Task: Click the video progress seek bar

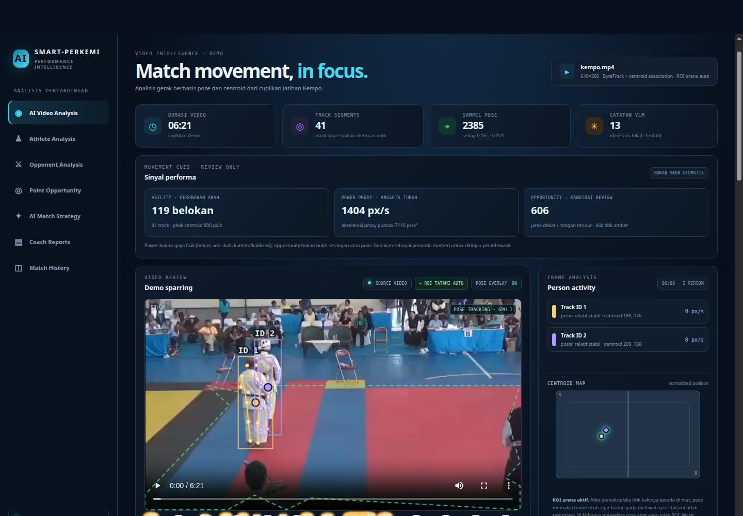Action: tap(333, 499)
